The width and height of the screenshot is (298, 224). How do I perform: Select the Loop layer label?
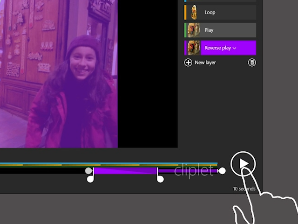pyautogui.click(x=210, y=12)
